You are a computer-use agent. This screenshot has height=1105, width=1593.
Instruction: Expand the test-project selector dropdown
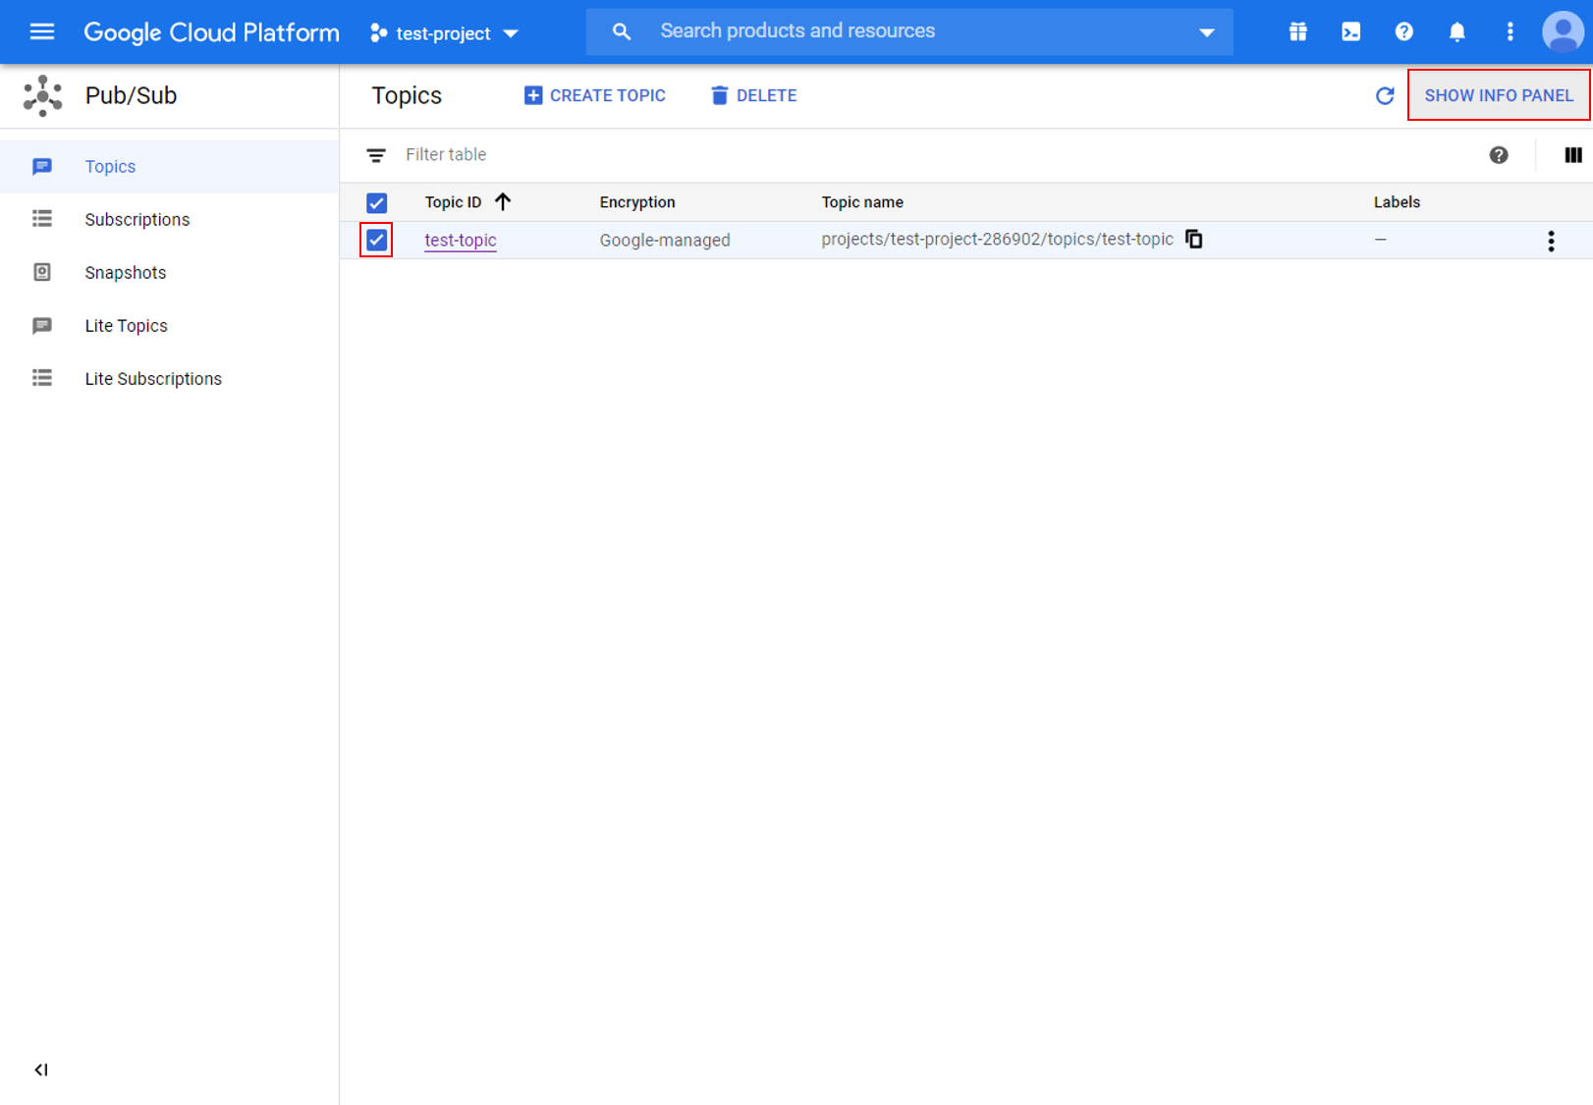511,33
